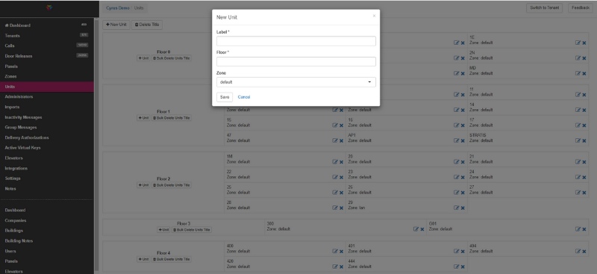This screenshot has width=597, height=274.
Task: Delete unit 20 using its X icon
Action: pos(463,162)
